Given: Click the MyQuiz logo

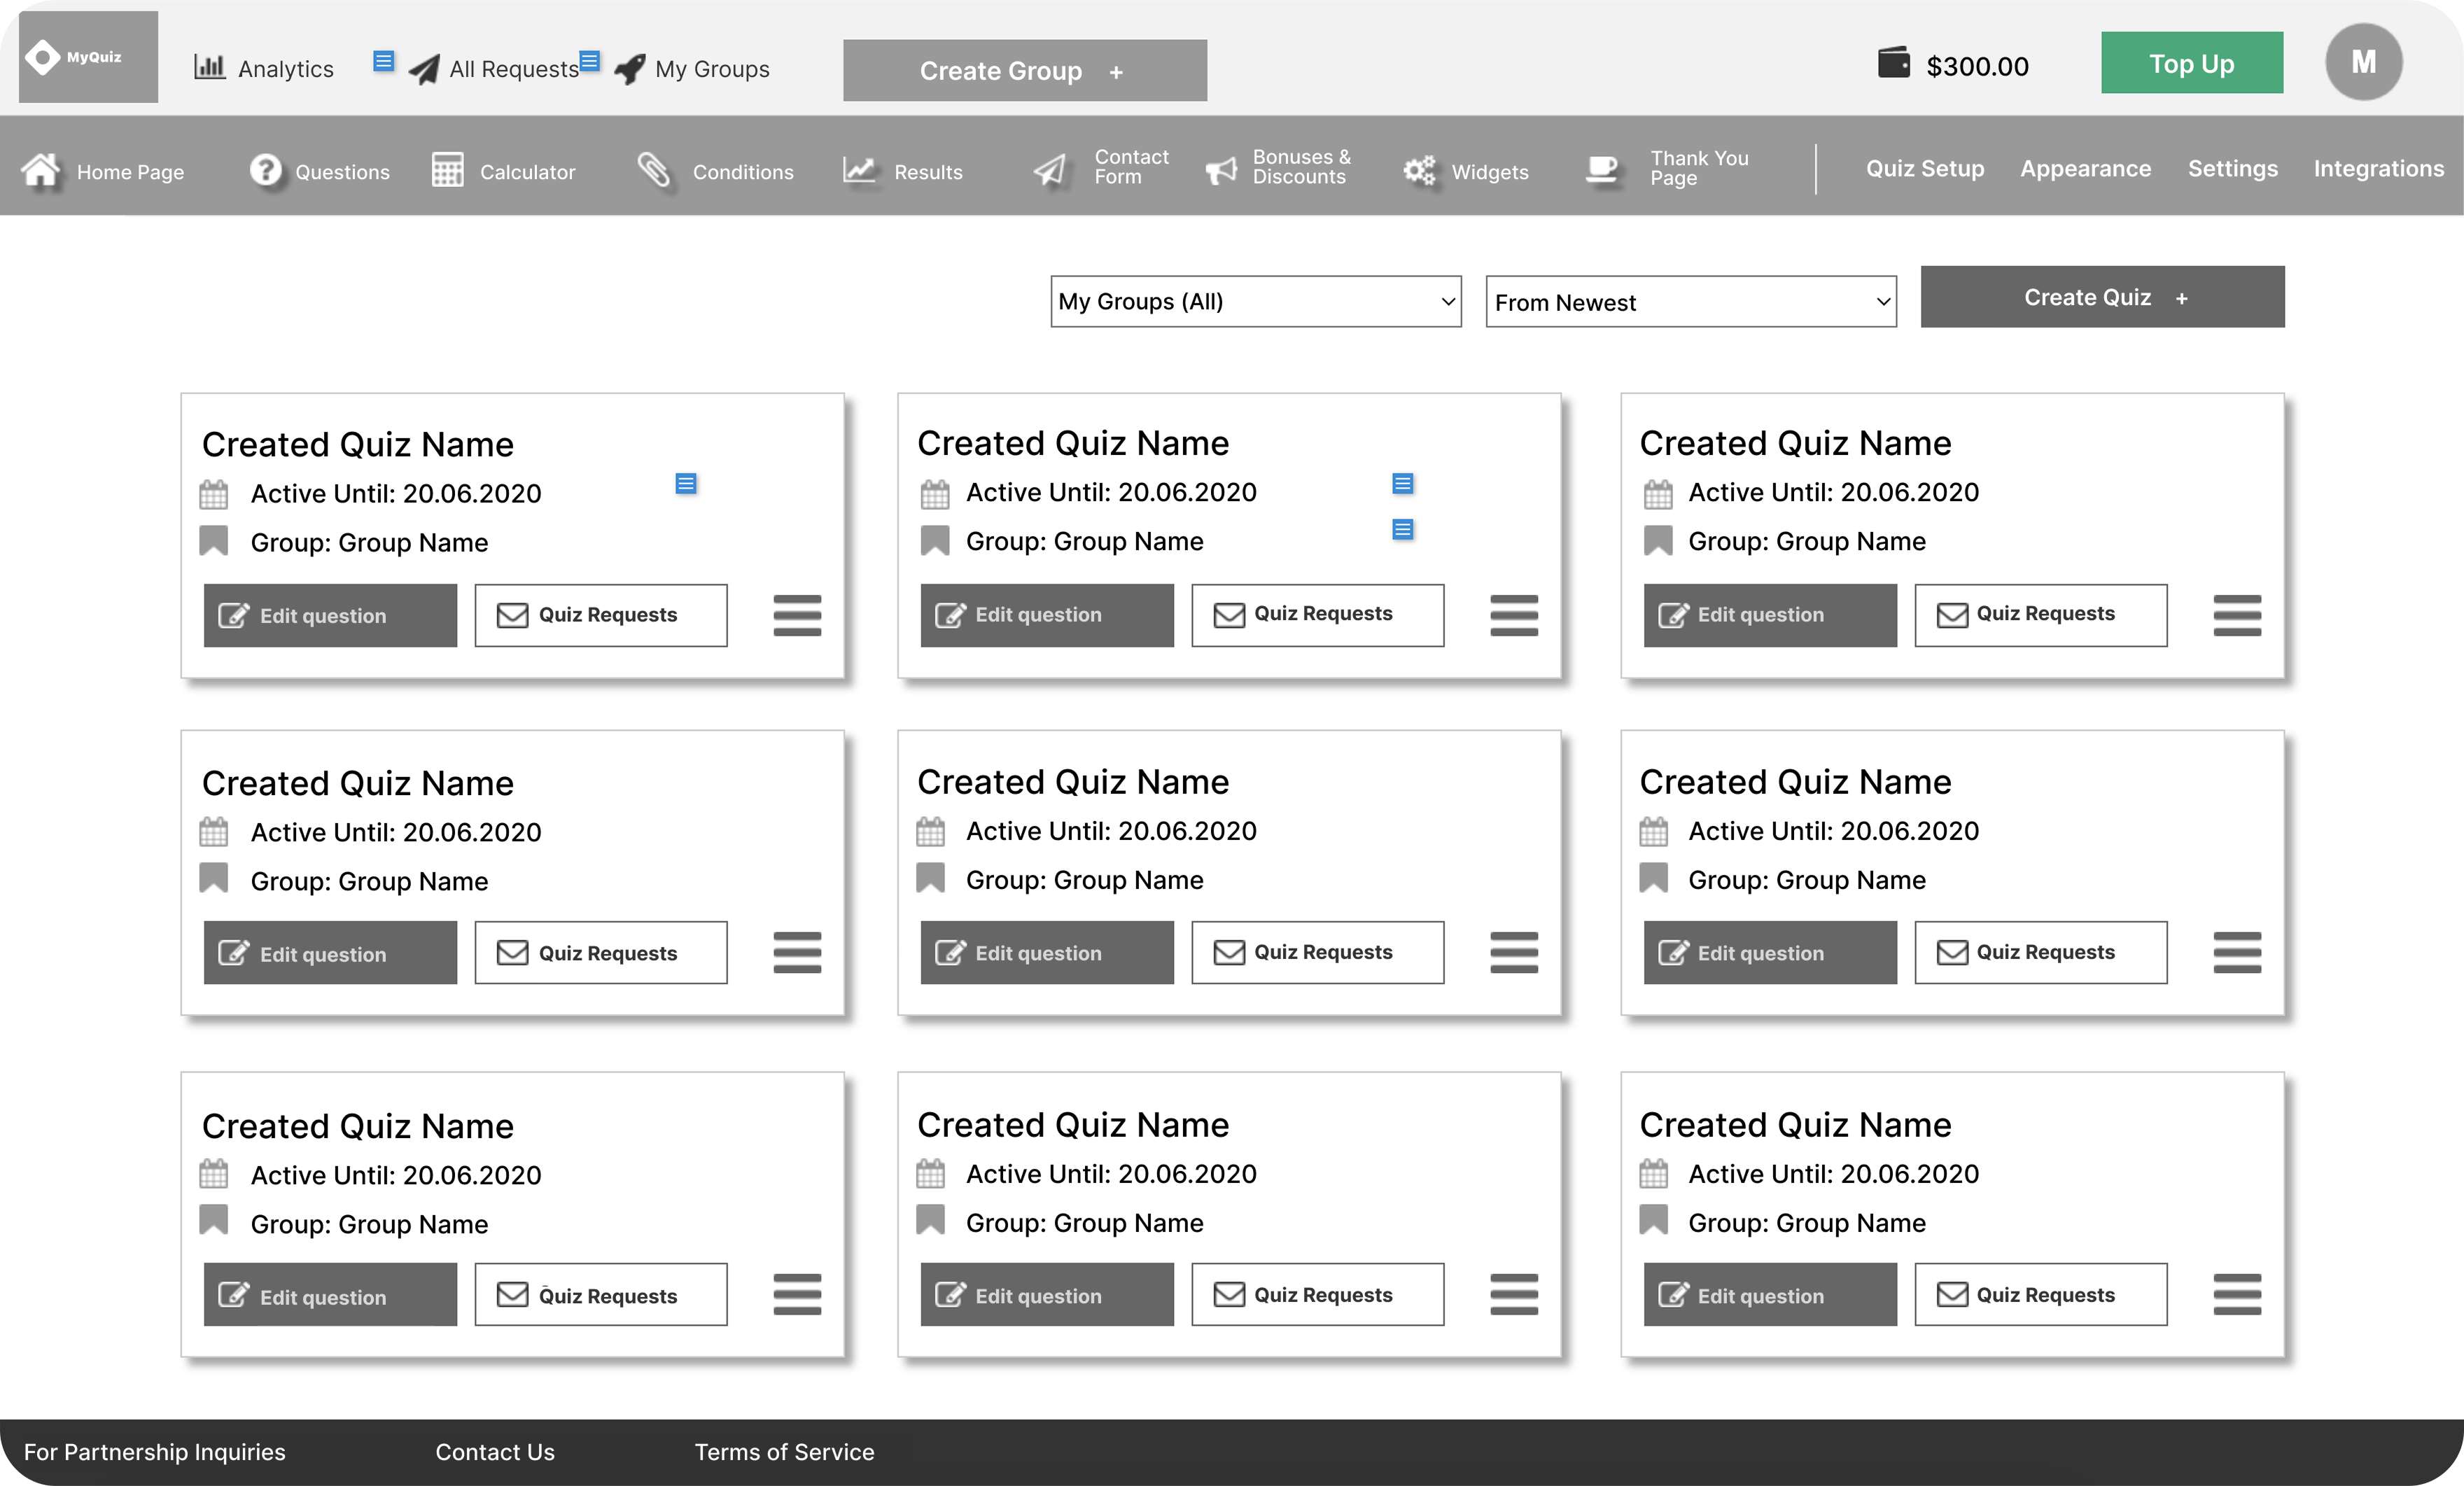Looking at the screenshot, I should click(x=88, y=57).
